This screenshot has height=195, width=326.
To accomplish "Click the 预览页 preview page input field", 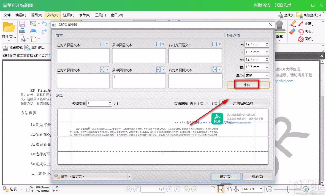I will point(98,103).
